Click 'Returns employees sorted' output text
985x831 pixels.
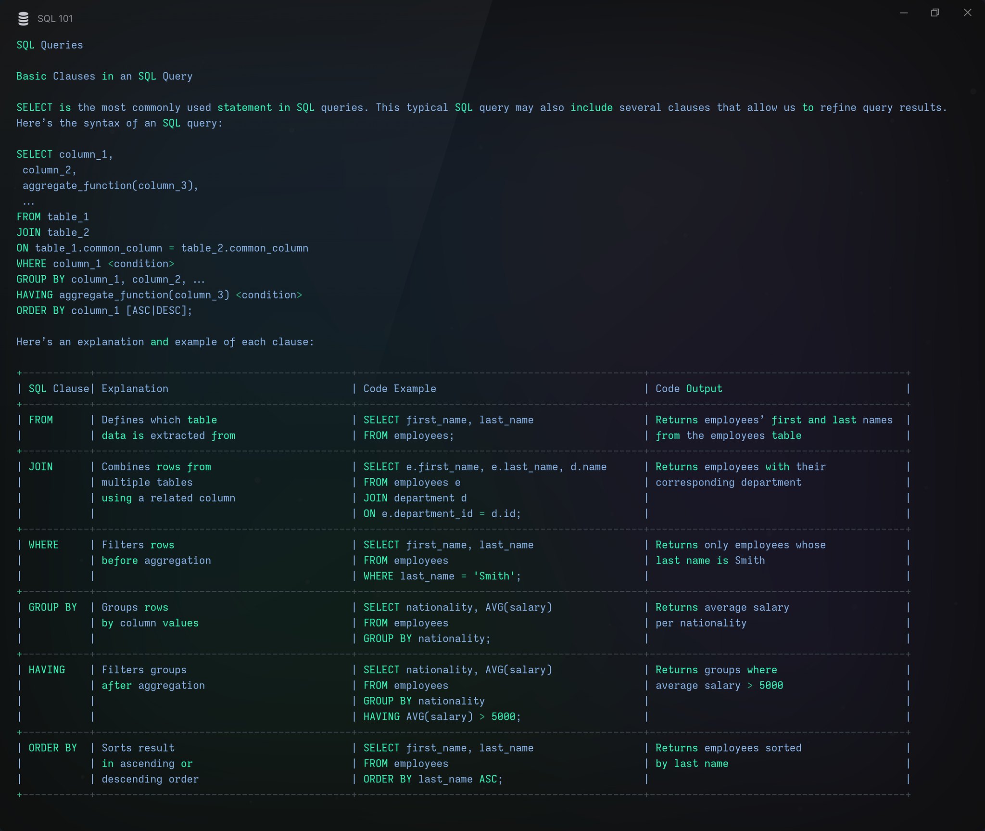729,748
